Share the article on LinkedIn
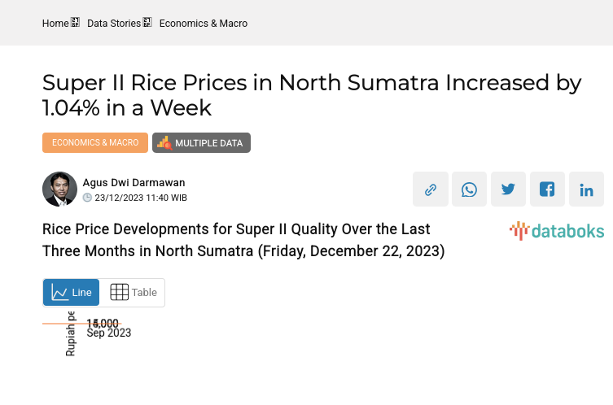Image resolution: width=613 pixels, height=405 pixels. coord(587,189)
